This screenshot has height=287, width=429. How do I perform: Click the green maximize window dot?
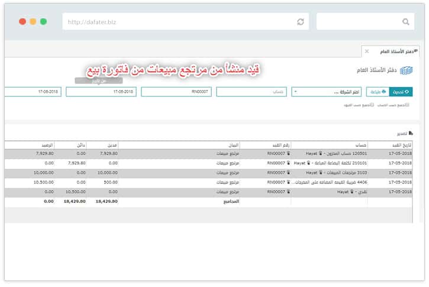tap(43, 21)
